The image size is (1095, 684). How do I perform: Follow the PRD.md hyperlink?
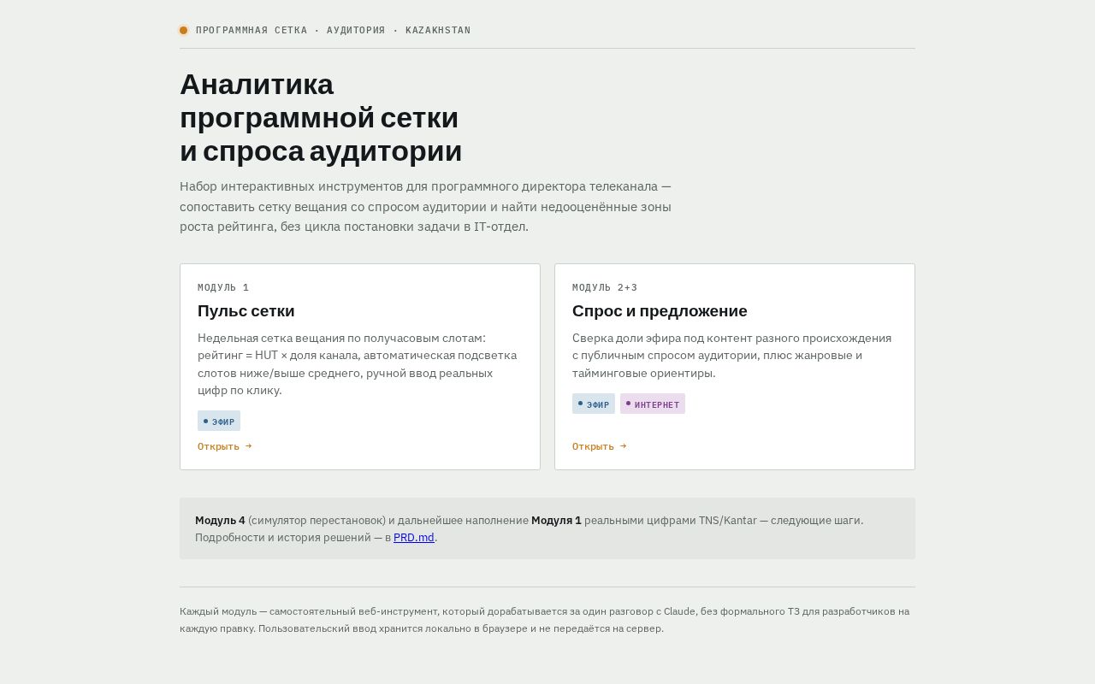[x=414, y=538]
